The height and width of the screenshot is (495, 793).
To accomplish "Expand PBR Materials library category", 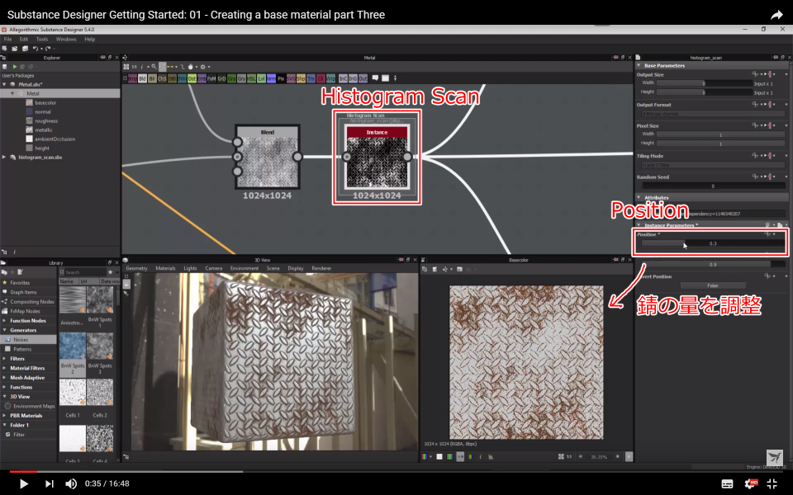I will click(5, 416).
